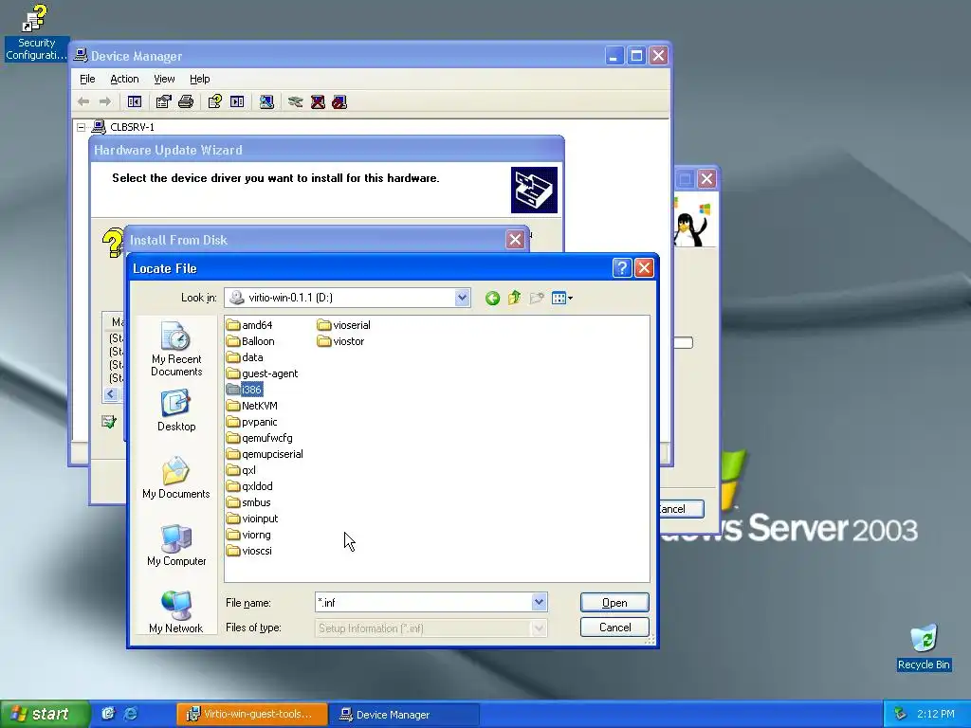This screenshot has width=971, height=728.
Task: Select the viorng folder
Action: pos(248,535)
